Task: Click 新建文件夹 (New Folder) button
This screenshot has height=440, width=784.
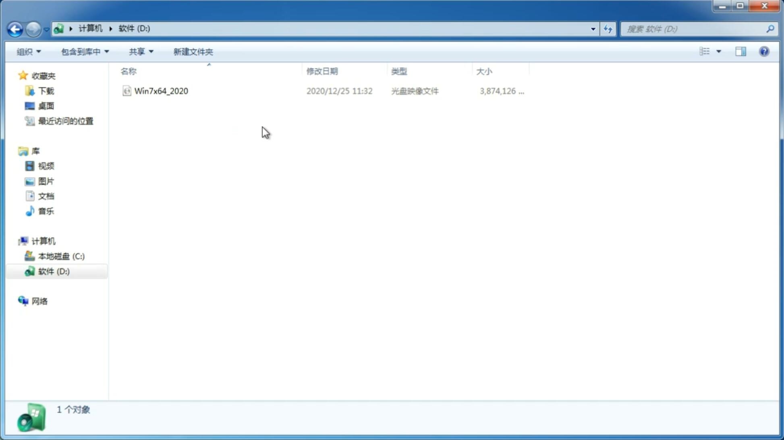Action: 192,51
